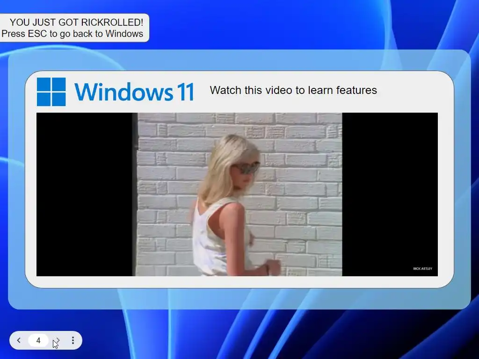Open the three-dot options menu
This screenshot has height=359, width=479.
pyautogui.click(x=73, y=340)
